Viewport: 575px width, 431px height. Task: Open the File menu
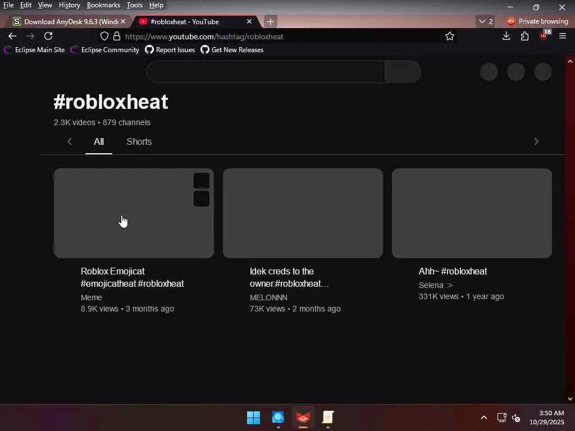click(8, 5)
